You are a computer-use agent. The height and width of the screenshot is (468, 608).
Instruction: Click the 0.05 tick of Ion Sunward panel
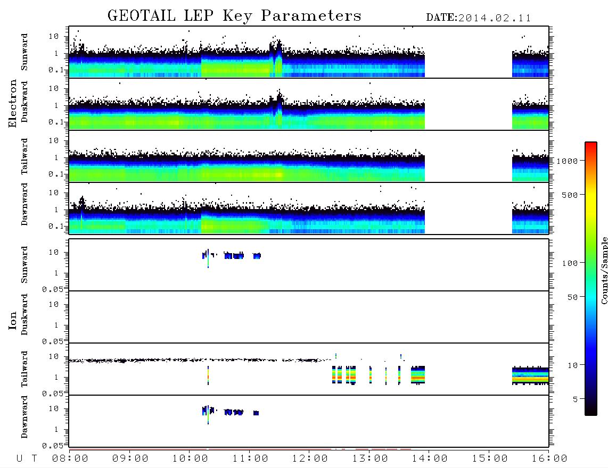[54, 289]
